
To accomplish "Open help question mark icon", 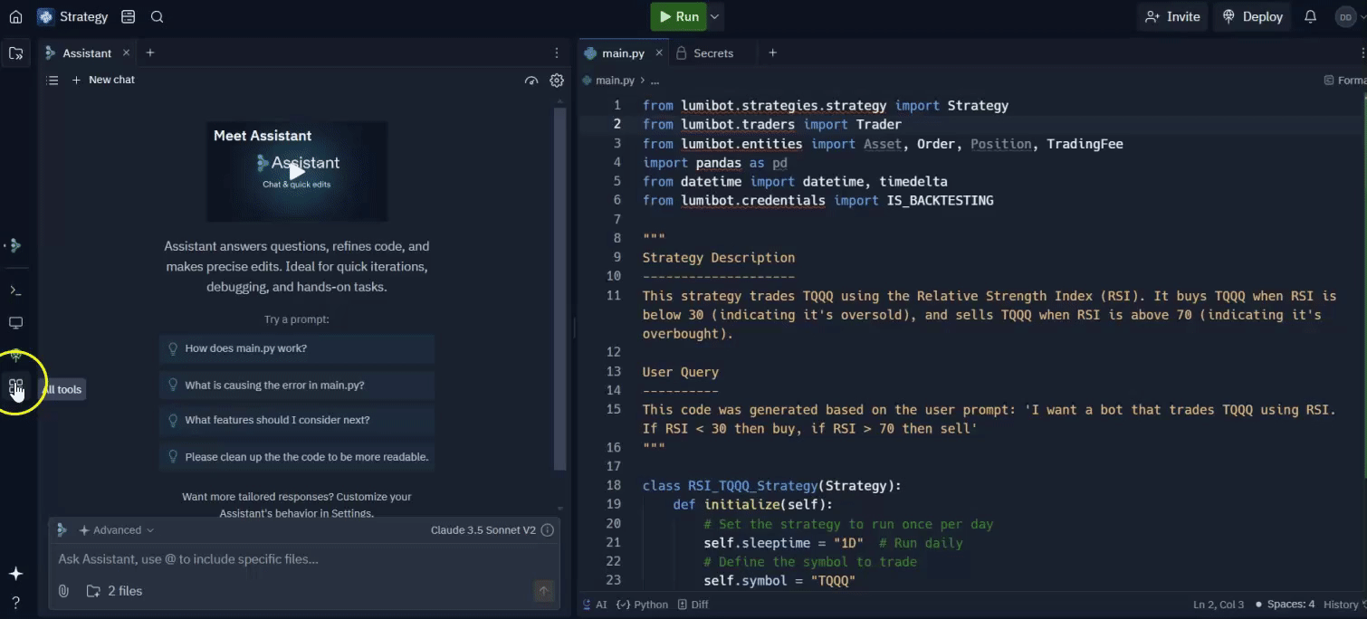I will click(x=15, y=603).
